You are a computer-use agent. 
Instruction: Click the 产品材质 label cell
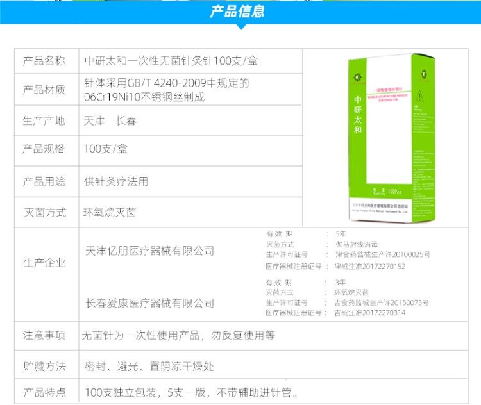[44, 90]
